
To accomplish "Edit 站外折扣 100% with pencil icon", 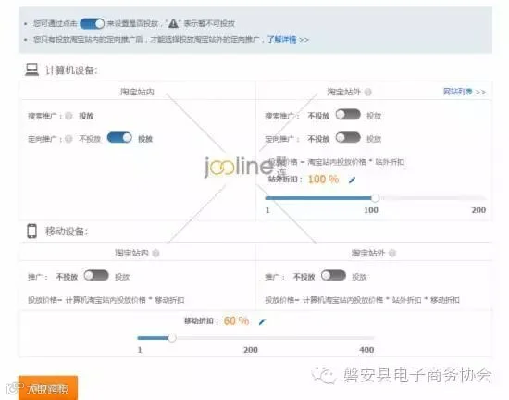I will pos(352,180).
